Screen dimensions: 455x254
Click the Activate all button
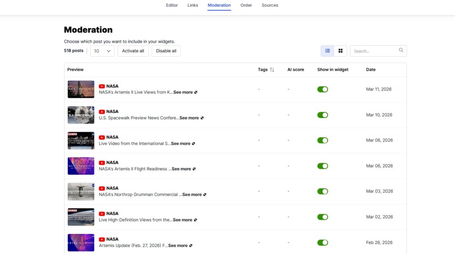(x=133, y=51)
